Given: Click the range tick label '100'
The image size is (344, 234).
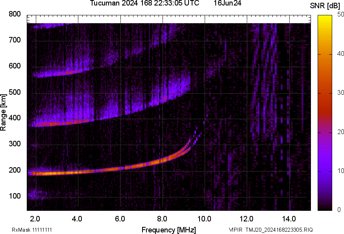Looking at the screenshot, I should pos(15,196).
